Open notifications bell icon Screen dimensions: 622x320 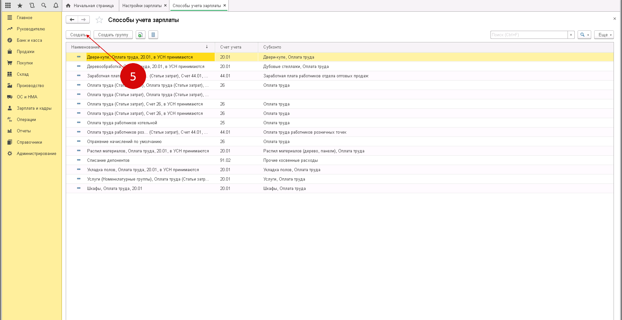[x=56, y=6]
